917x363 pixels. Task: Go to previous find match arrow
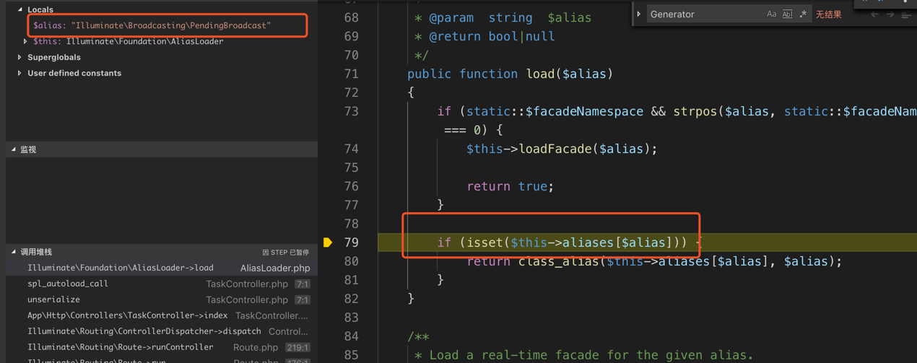tap(874, 14)
